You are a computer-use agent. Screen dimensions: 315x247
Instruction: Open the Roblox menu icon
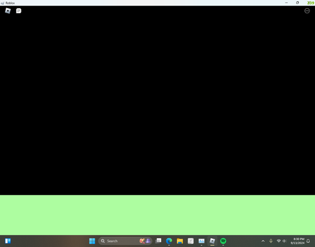8,11
